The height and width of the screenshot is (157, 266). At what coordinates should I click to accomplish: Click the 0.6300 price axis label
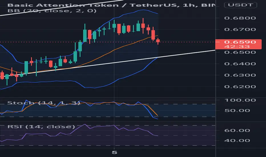click(240, 75)
